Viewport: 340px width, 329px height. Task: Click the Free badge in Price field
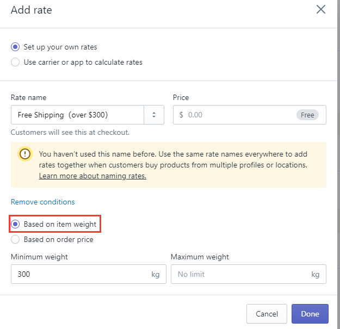[x=307, y=115]
